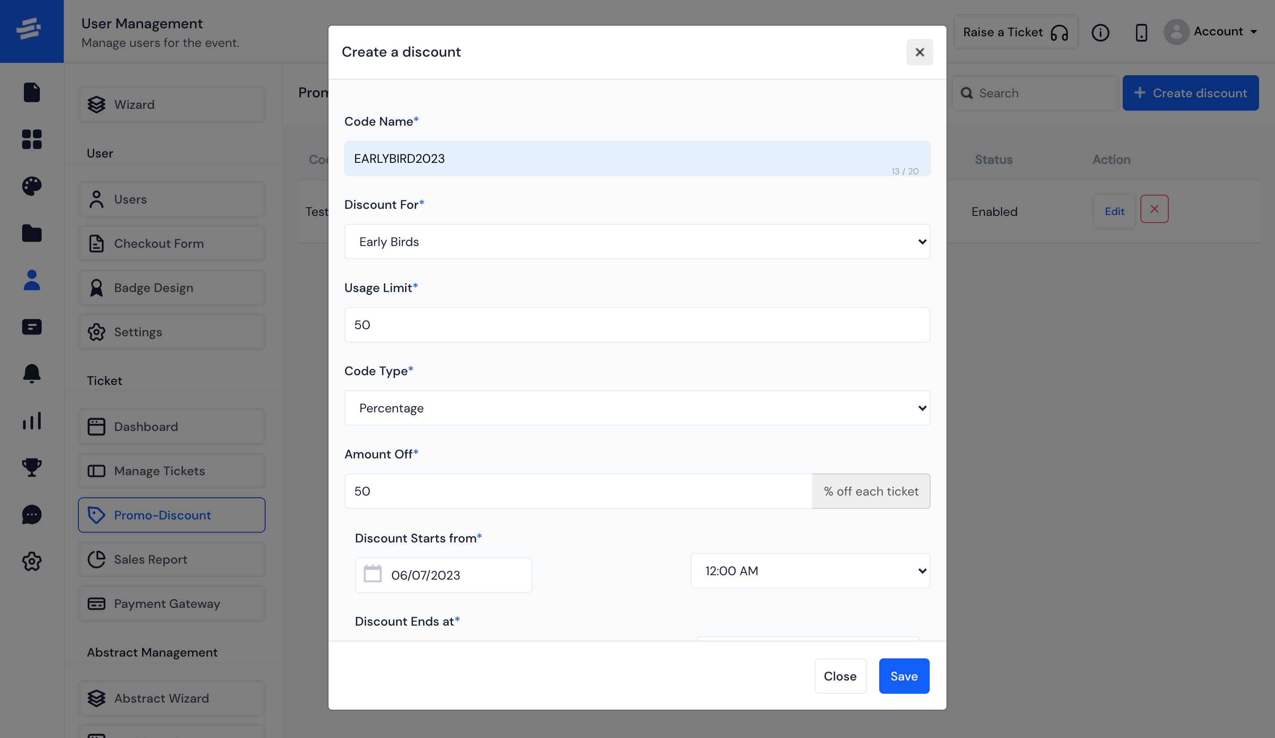The width and height of the screenshot is (1275, 738).
Task: Click the Payment Gateway icon
Action: [x=96, y=603]
